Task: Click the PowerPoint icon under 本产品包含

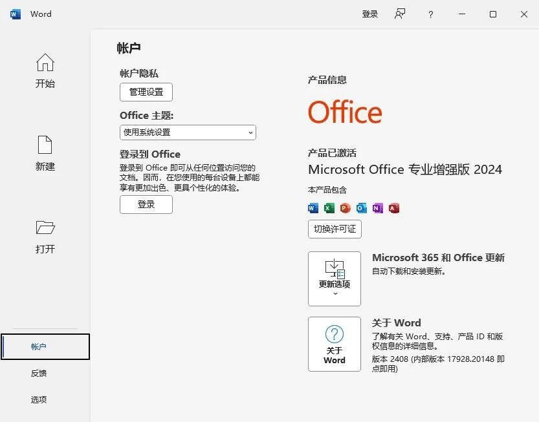Action: click(x=345, y=208)
